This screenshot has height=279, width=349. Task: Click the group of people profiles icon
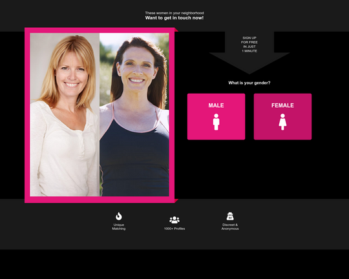(x=174, y=220)
